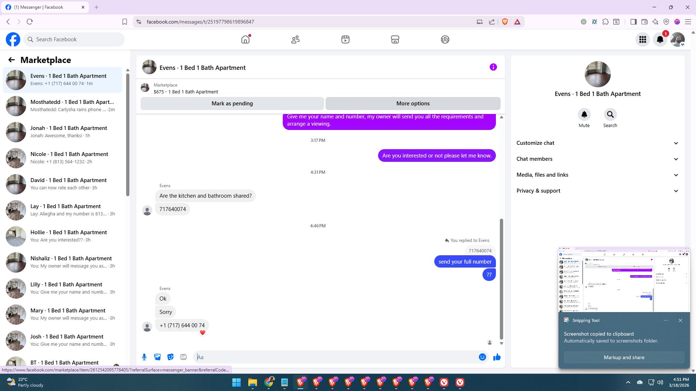Toggle Brave Shields icon in address bar
The height and width of the screenshot is (391, 696).
click(505, 22)
